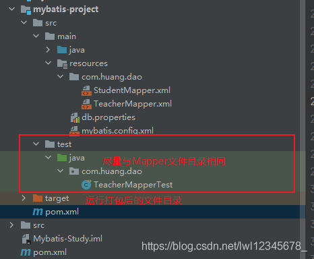Image resolution: width=314 pixels, height=259 pixels.
Task: Select mybatis.config.xml file name
Action: pyautogui.click(x=118, y=131)
